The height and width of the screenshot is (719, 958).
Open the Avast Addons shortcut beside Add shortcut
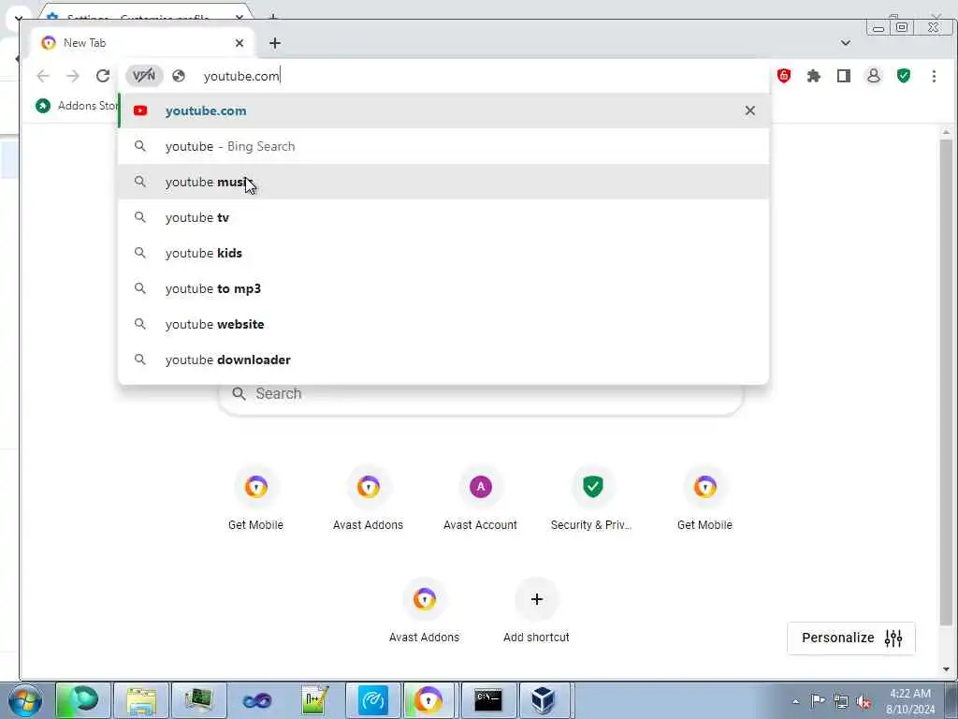[x=425, y=610]
